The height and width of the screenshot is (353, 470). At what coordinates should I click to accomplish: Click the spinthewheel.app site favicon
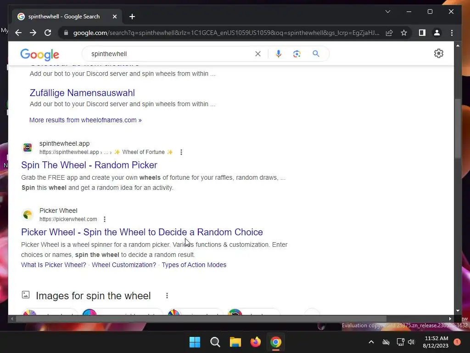(x=28, y=148)
